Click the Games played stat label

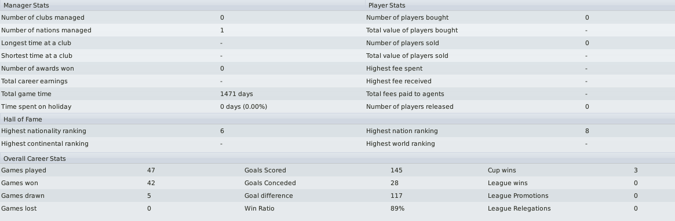pos(24,170)
